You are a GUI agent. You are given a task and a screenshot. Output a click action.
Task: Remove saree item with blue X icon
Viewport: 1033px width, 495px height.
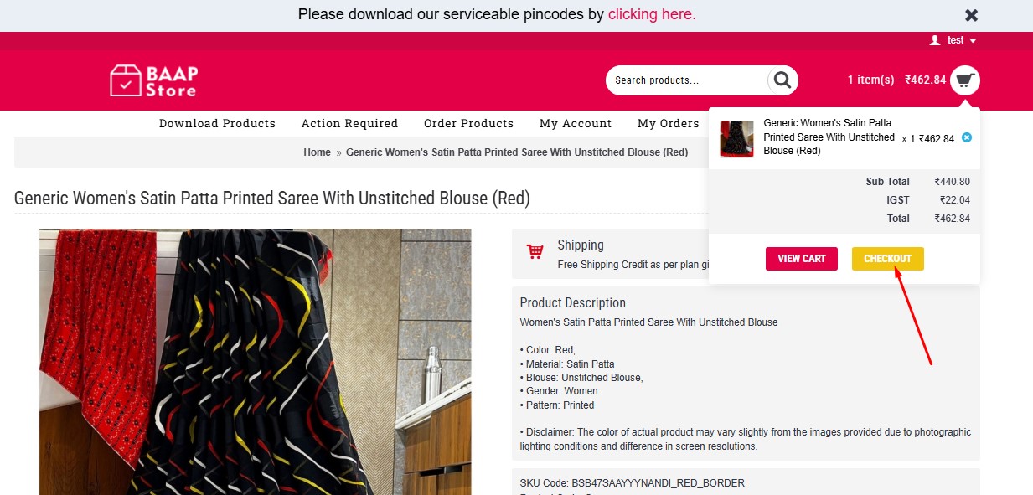[x=967, y=137]
